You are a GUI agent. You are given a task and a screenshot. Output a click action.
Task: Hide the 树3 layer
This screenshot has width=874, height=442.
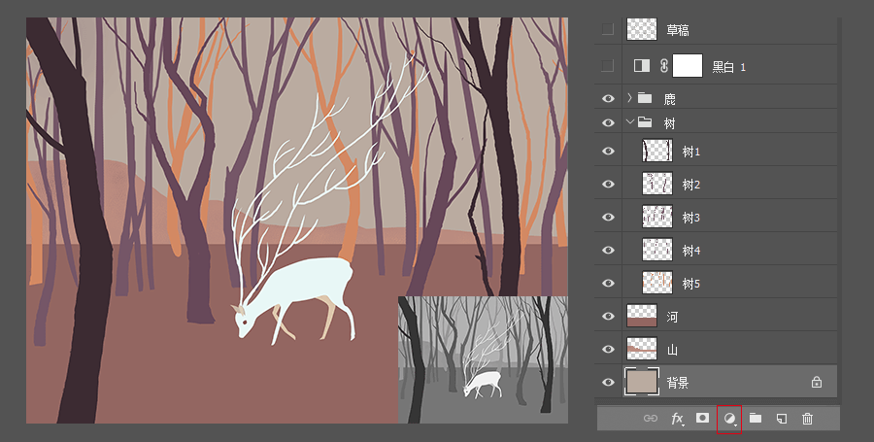coord(608,217)
